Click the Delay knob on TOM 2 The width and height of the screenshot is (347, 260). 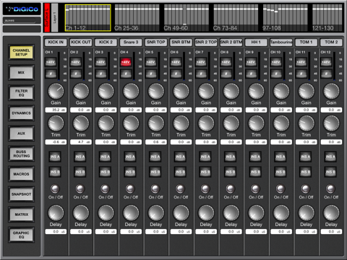[331, 213]
